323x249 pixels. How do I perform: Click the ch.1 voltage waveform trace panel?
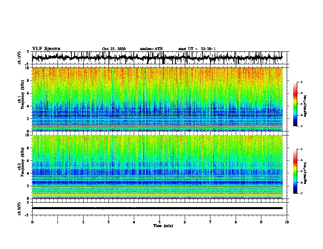tap(159, 58)
